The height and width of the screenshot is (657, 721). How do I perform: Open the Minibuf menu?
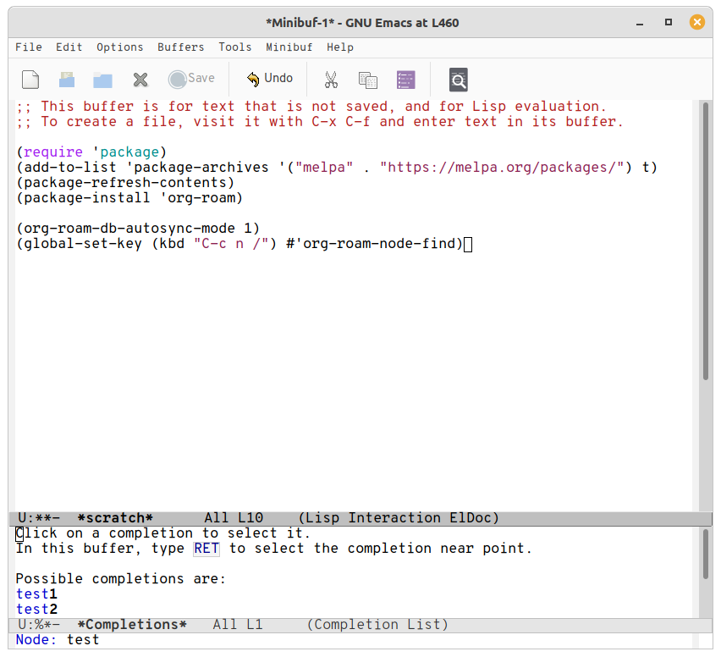pos(289,47)
